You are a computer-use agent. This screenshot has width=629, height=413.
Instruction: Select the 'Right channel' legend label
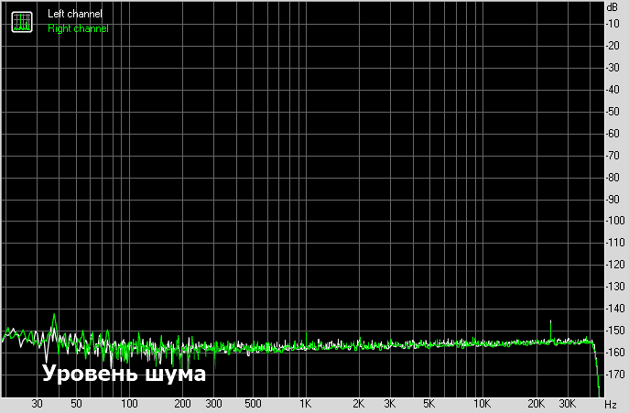tap(78, 28)
